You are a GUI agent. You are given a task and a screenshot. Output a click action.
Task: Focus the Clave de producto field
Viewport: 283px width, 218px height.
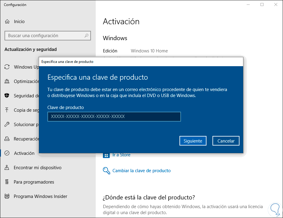[x=114, y=117]
